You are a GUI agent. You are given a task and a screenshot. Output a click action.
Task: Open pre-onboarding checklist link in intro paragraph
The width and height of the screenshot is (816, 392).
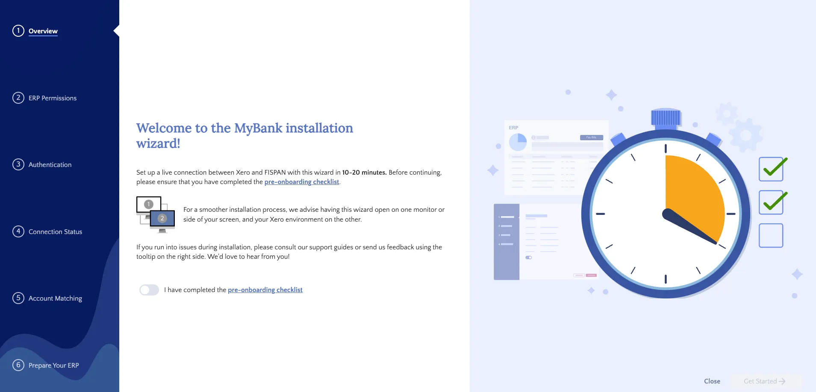click(x=301, y=182)
